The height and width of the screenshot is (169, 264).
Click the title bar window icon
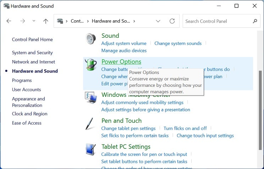[x=6, y=6]
